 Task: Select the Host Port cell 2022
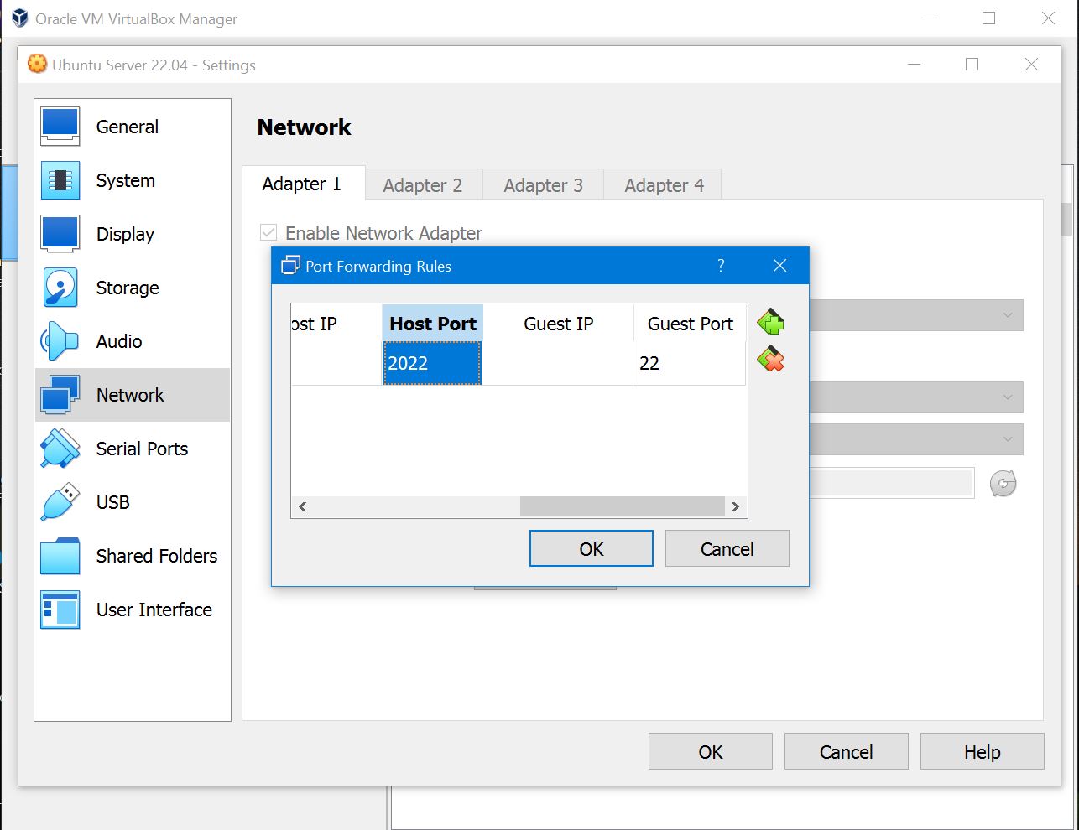click(x=432, y=363)
